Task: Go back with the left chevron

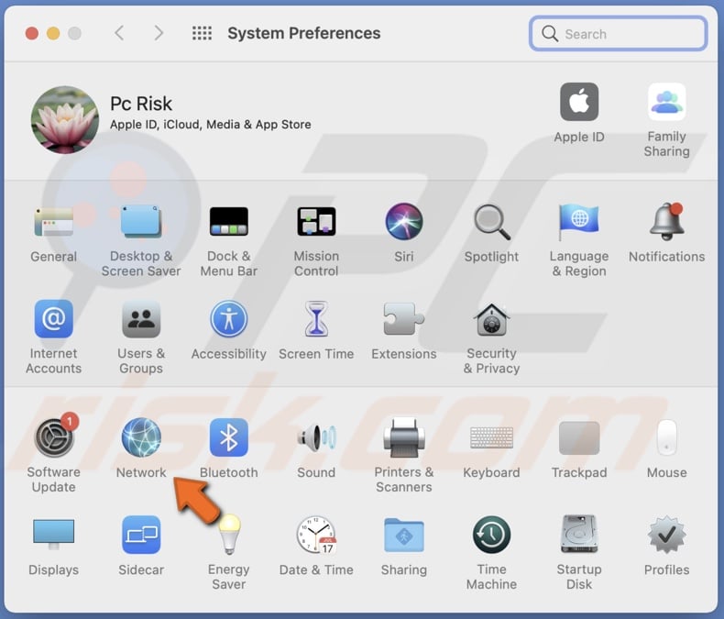Action: click(x=119, y=33)
